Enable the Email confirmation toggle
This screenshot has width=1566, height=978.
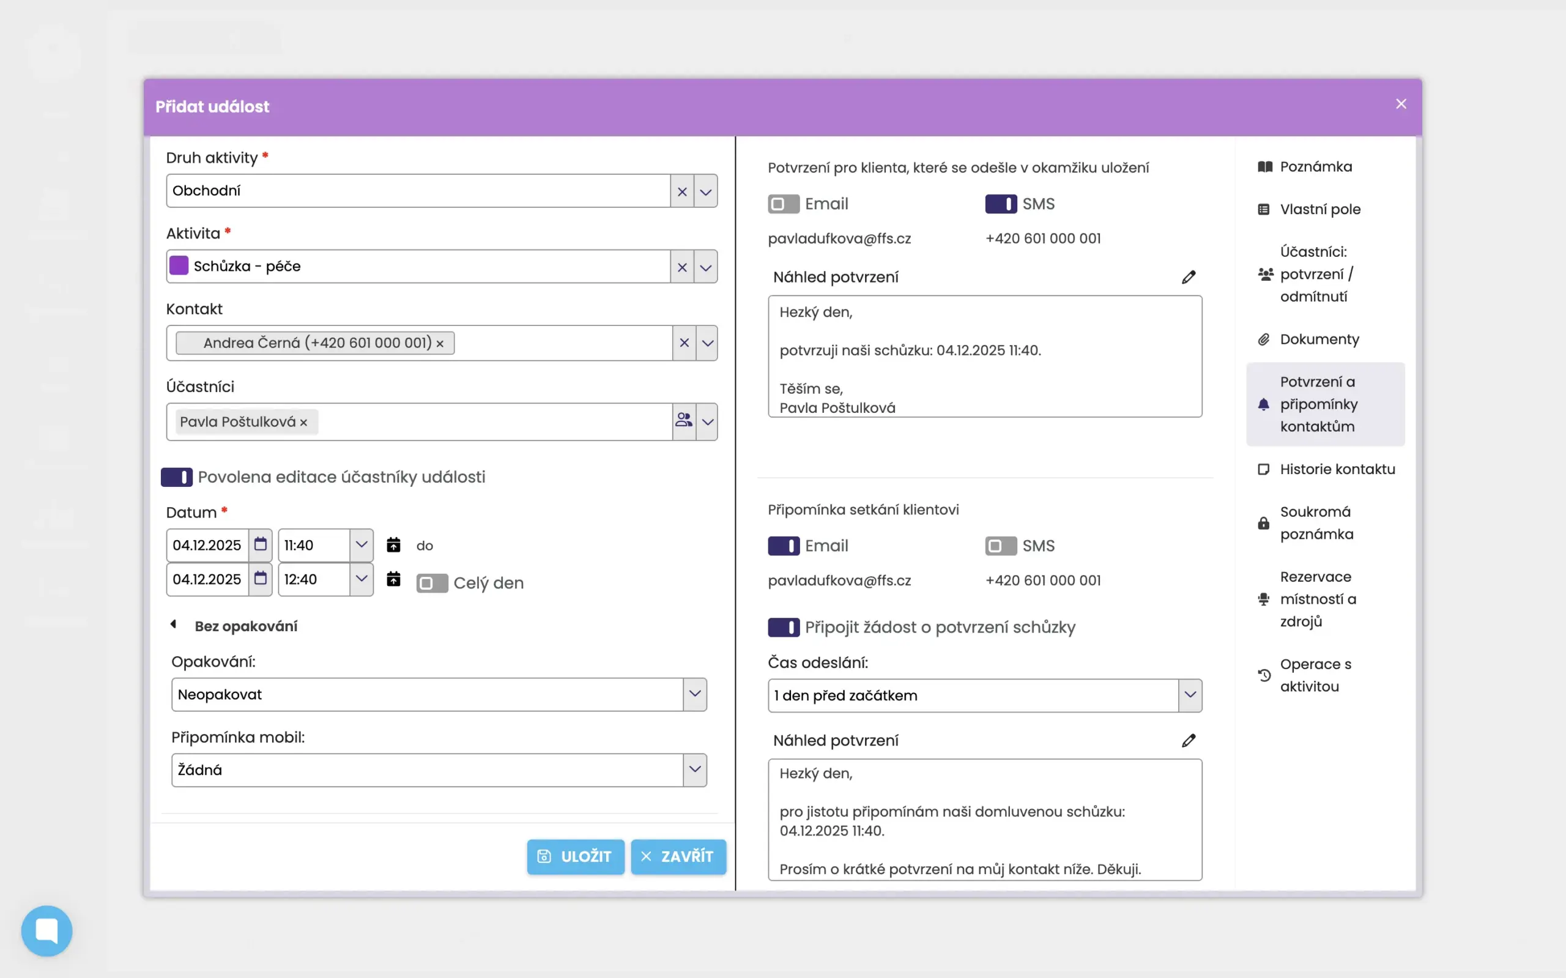[784, 204]
